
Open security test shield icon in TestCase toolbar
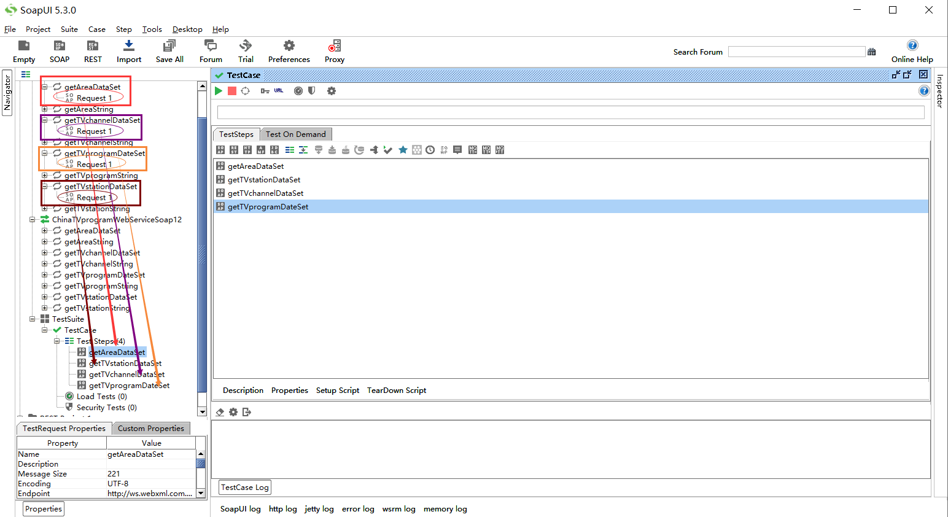pos(312,91)
